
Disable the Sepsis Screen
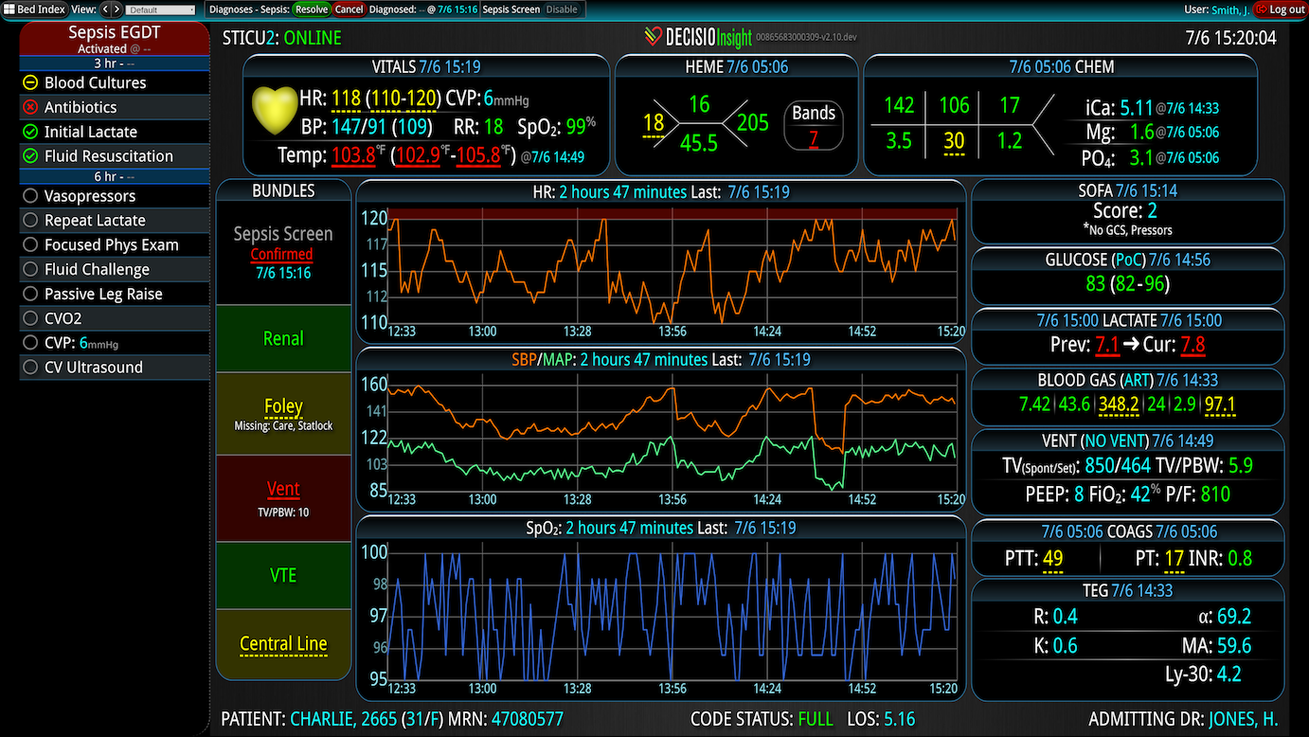562,9
